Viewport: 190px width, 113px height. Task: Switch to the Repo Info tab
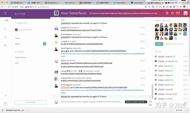166,21
